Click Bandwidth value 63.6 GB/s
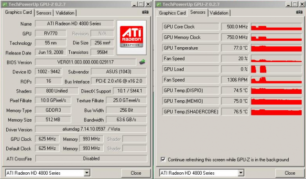The height and width of the screenshot is (179, 306). pos(126,119)
